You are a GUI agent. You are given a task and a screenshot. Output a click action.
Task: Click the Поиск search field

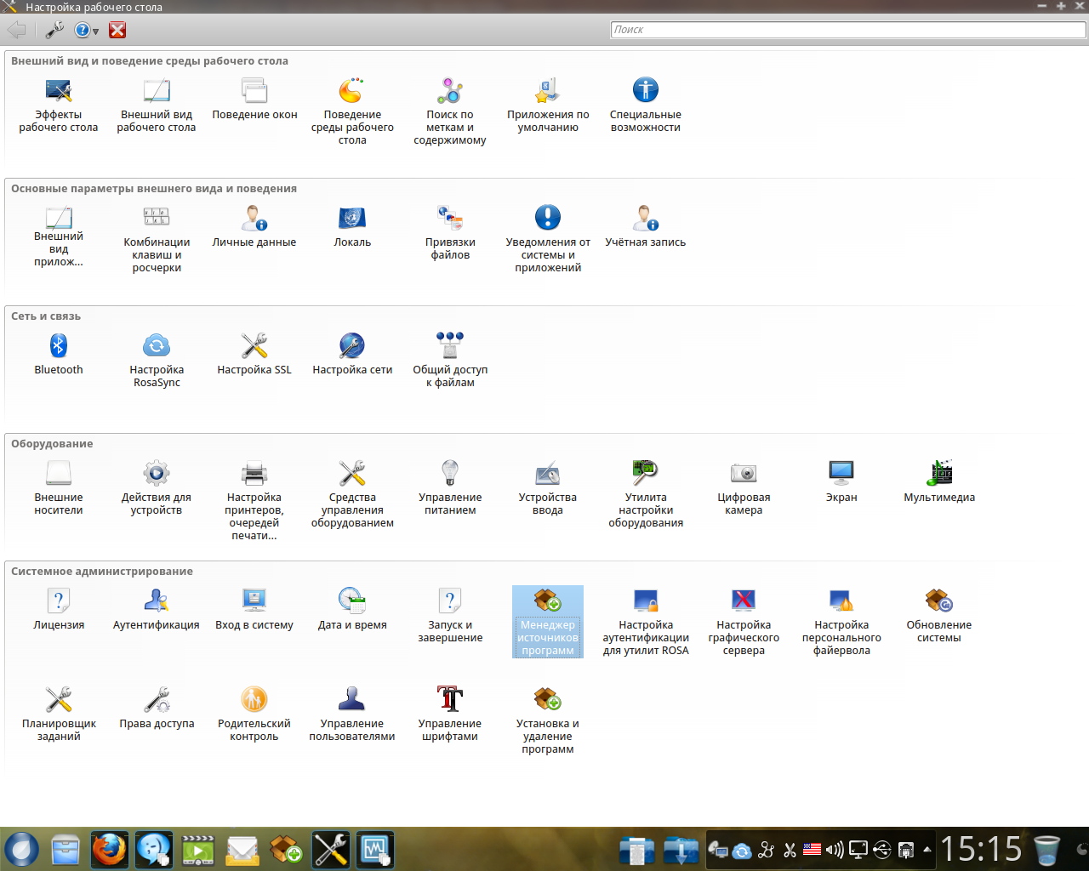[x=847, y=30]
